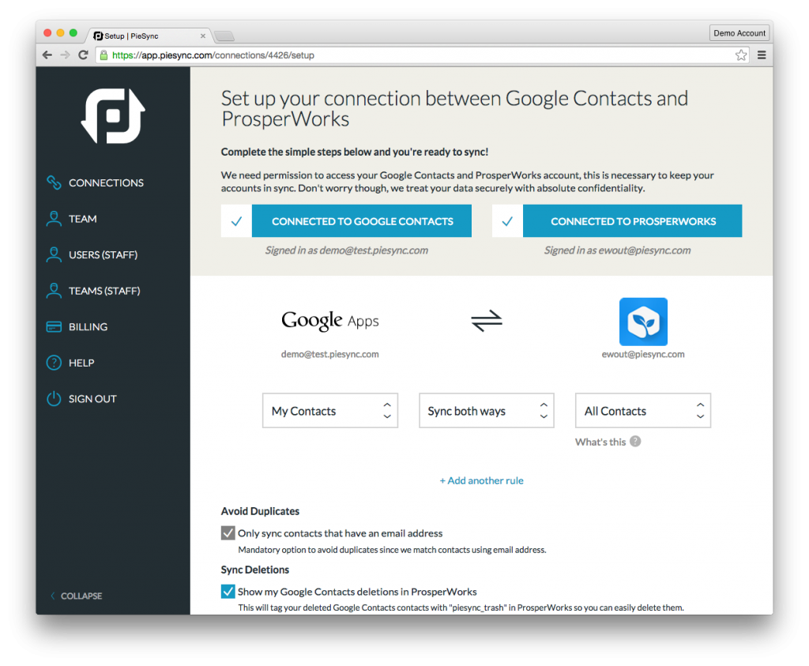The width and height of the screenshot is (809, 666).
Task: Open the browser hamburger menu
Action: (x=762, y=55)
